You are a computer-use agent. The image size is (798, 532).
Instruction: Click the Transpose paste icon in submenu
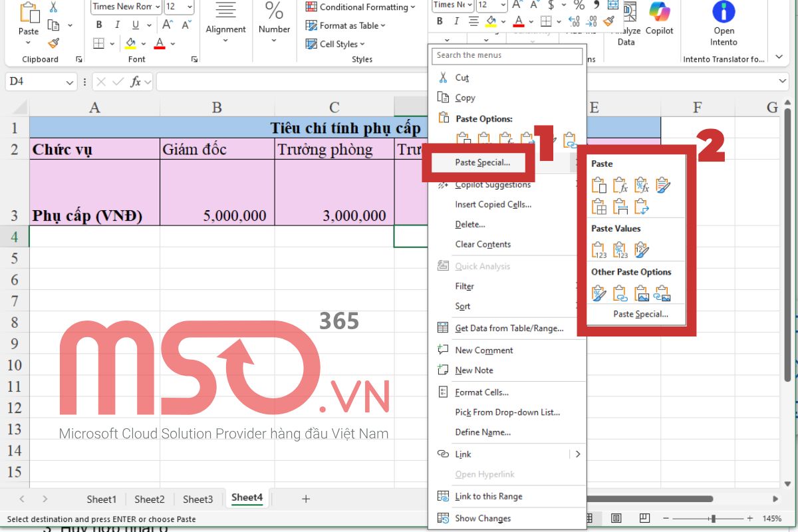(641, 207)
